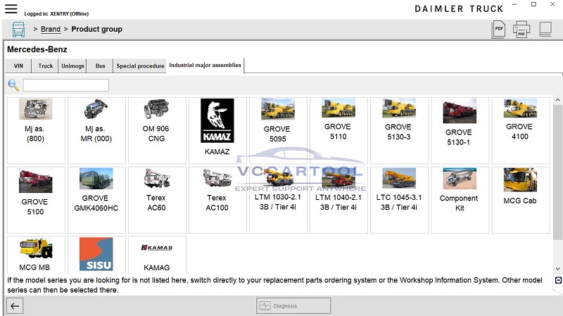This screenshot has height=316, width=563.
Task: Go back to the Brand breadcrumb link
Action: coord(51,29)
